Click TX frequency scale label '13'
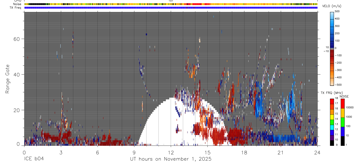The width and height of the screenshot is (357, 165). (x=336, y=124)
